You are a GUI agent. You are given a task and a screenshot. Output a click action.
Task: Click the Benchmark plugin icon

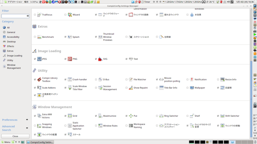pyautogui.click(x=39, y=37)
